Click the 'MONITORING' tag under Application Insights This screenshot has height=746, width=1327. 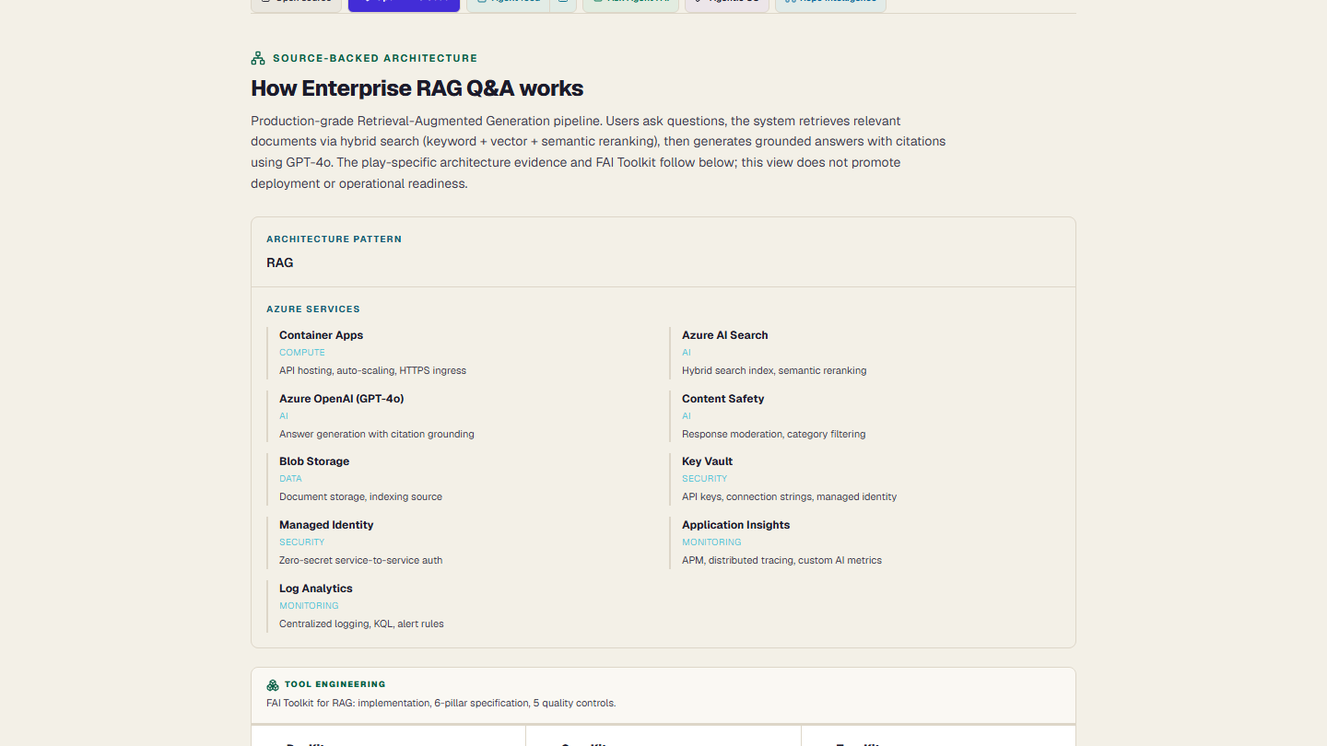pyautogui.click(x=712, y=542)
